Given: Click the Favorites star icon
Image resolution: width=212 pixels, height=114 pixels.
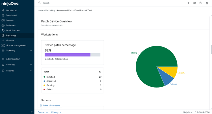Looking at the screenshot, I should (3, 65).
